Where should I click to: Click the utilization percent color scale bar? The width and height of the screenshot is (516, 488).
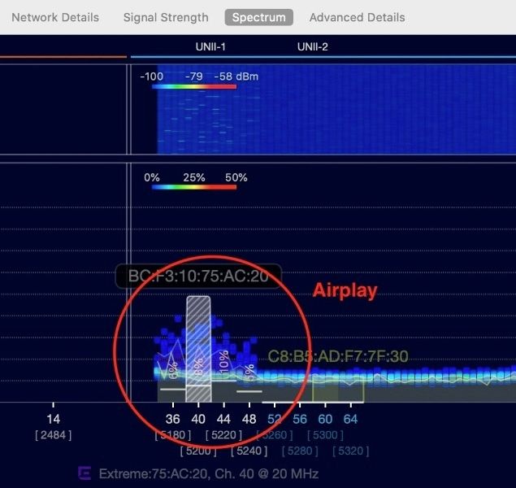(194, 187)
